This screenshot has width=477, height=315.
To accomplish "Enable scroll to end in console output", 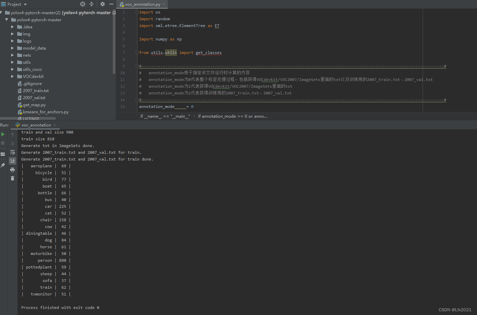I will pyautogui.click(x=12, y=161).
